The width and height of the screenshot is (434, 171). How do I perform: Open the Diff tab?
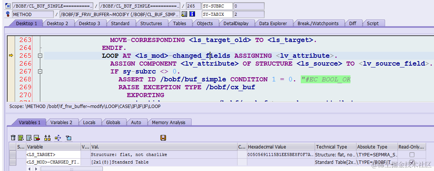click(353, 24)
